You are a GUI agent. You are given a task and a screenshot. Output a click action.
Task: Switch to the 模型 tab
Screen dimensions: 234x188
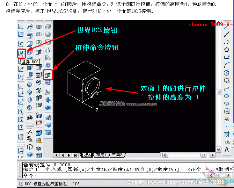point(87,155)
